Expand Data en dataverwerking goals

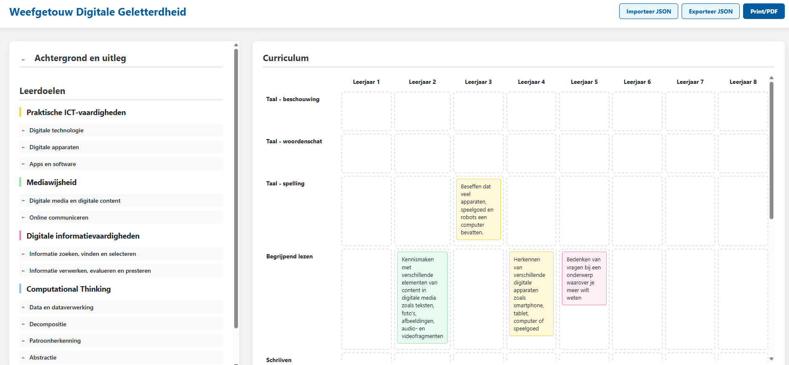pyautogui.click(x=121, y=307)
